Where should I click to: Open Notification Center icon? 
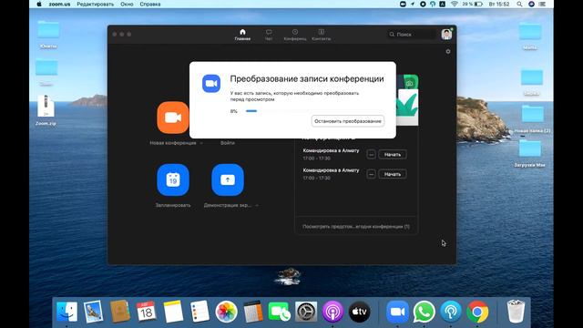click(x=543, y=4)
